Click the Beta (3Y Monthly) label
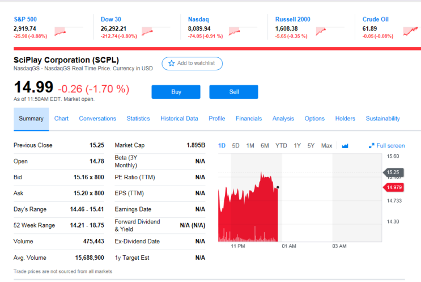The width and height of the screenshot is (421, 282). (126, 161)
